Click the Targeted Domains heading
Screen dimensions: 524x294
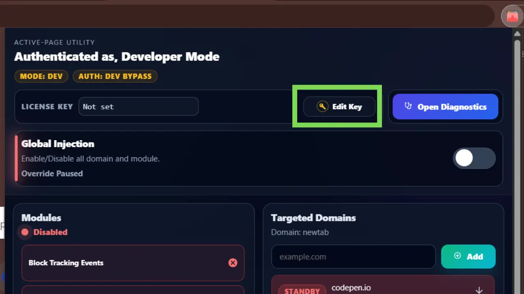point(313,218)
